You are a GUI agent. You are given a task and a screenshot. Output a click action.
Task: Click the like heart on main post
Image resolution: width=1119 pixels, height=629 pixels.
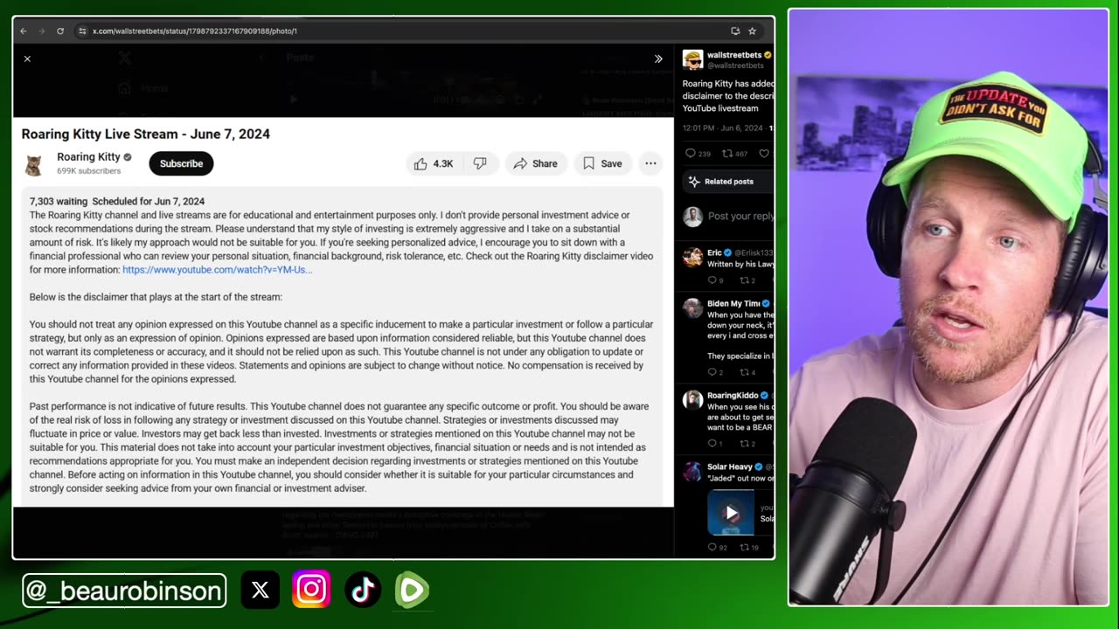point(764,154)
